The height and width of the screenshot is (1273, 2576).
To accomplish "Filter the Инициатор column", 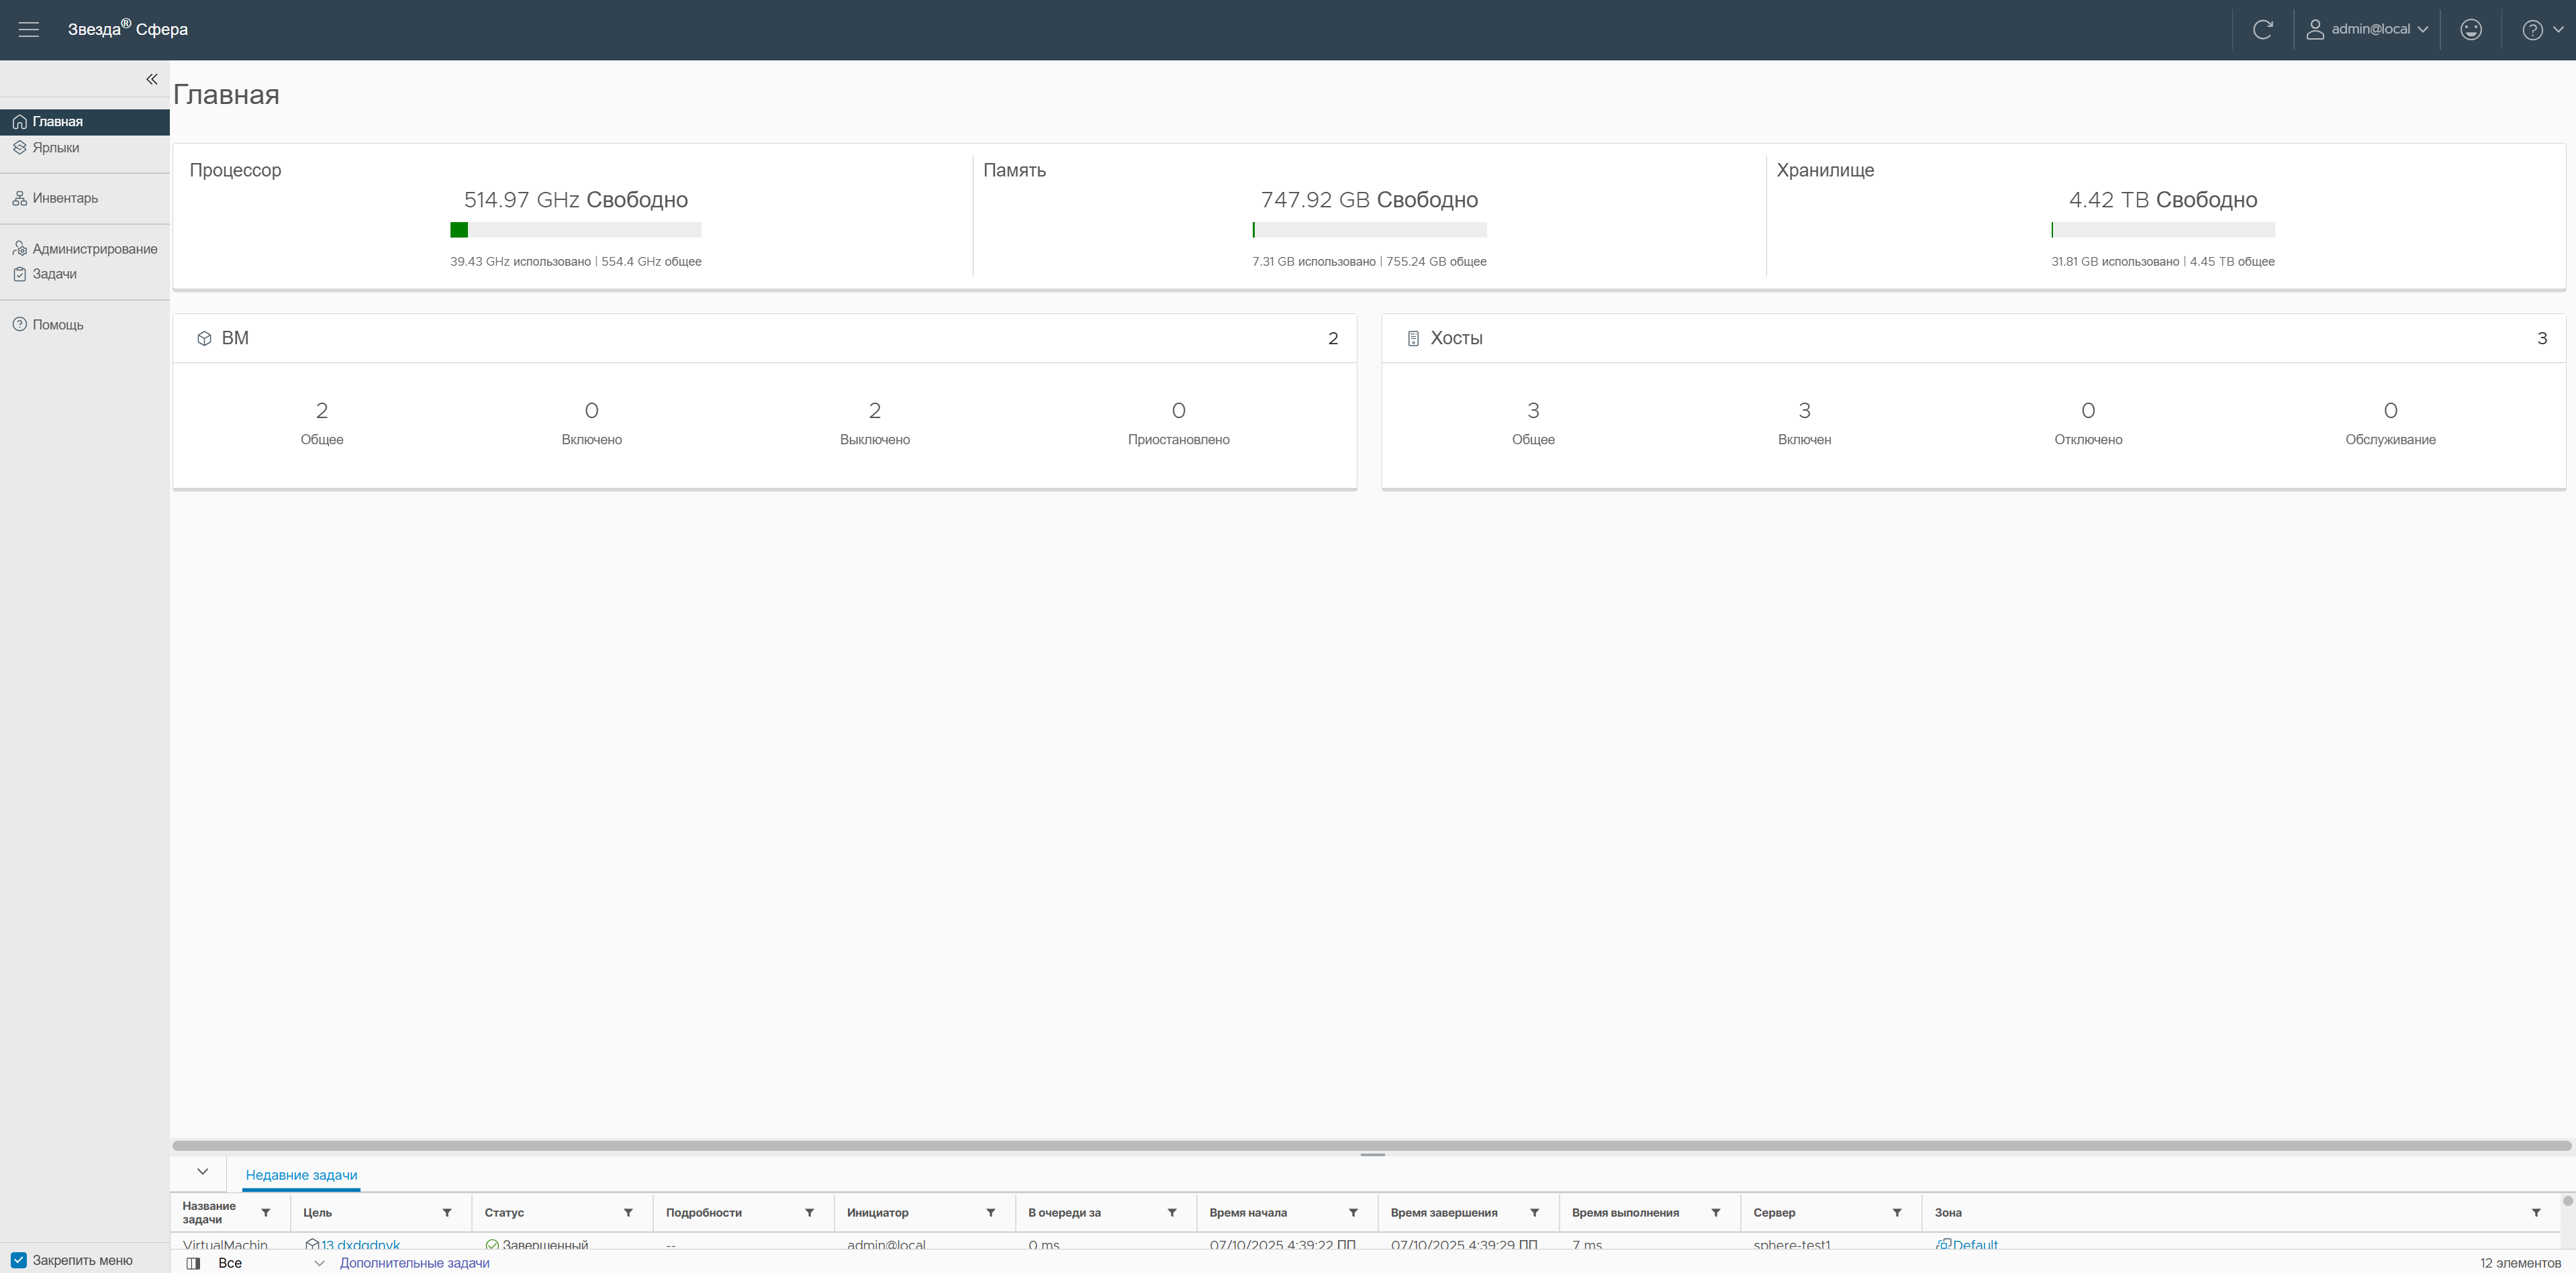I will [x=990, y=1212].
